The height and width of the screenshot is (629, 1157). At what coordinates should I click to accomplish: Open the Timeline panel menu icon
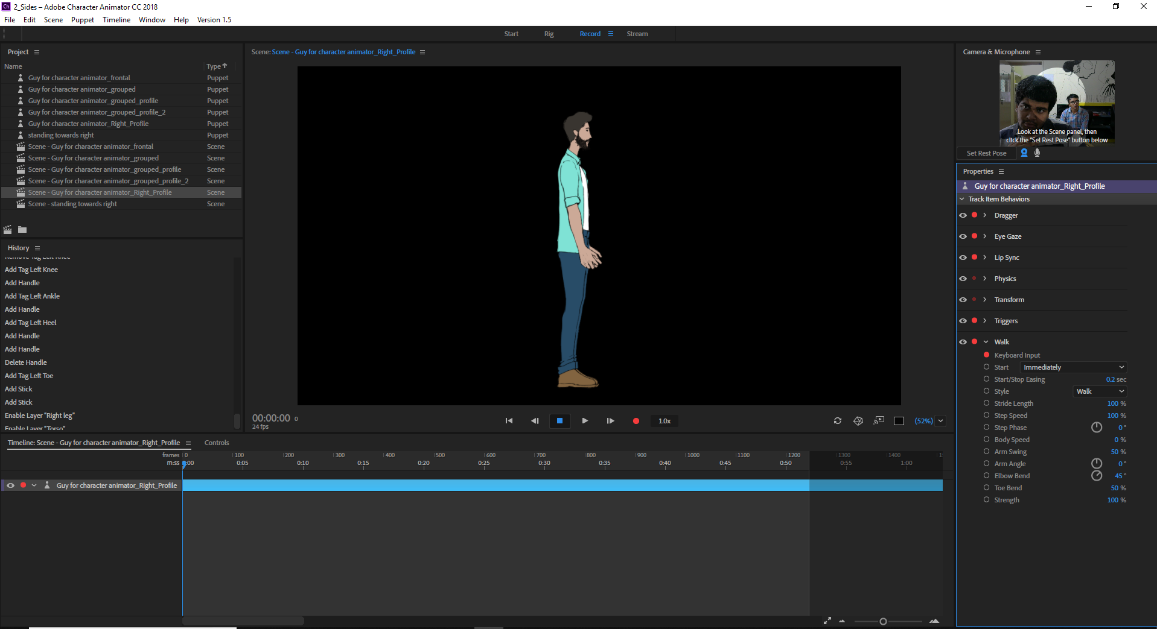[x=188, y=443]
